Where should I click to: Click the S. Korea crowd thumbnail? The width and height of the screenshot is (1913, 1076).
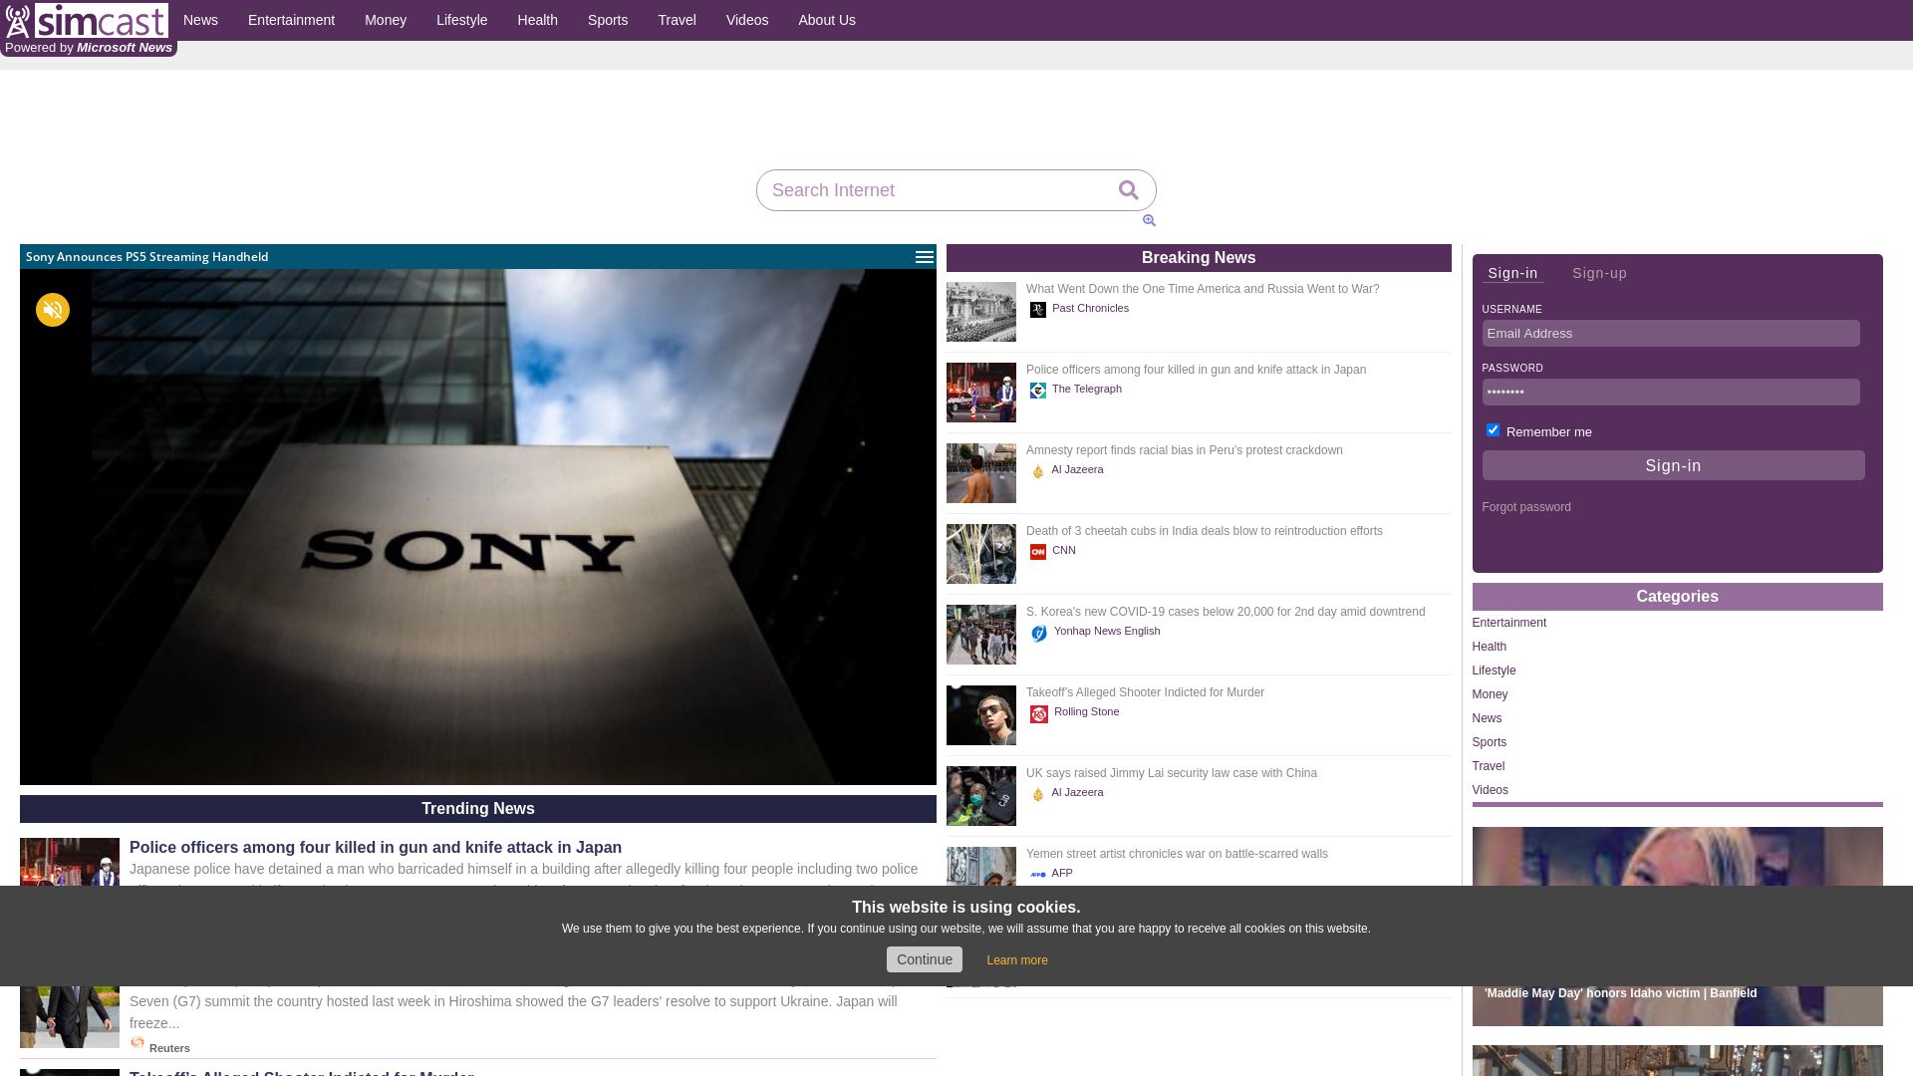pyautogui.click(x=981, y=635)
